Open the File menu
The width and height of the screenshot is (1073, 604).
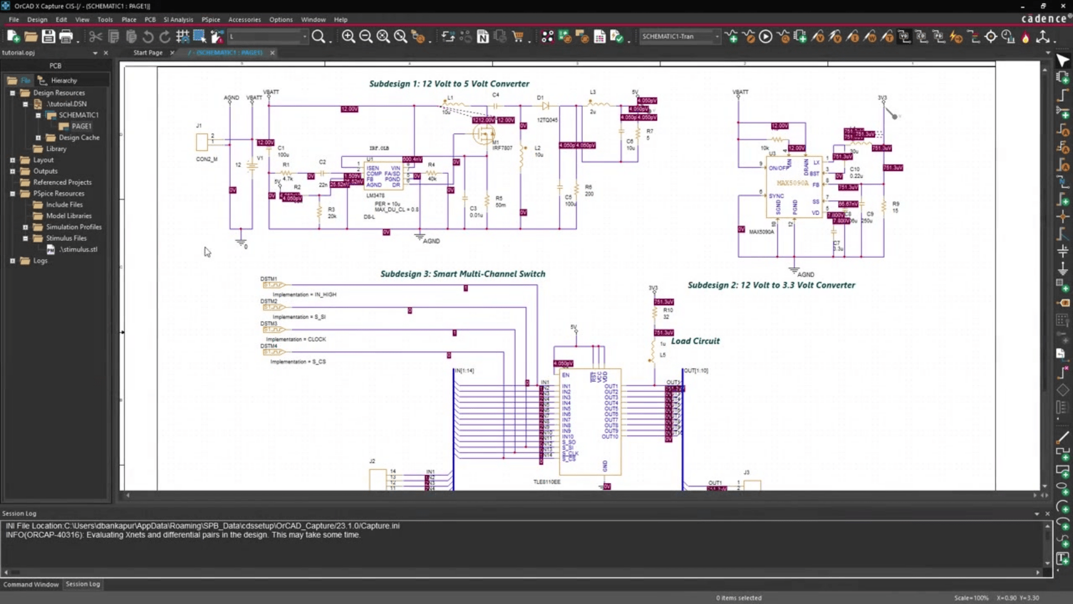click(13, 20)
